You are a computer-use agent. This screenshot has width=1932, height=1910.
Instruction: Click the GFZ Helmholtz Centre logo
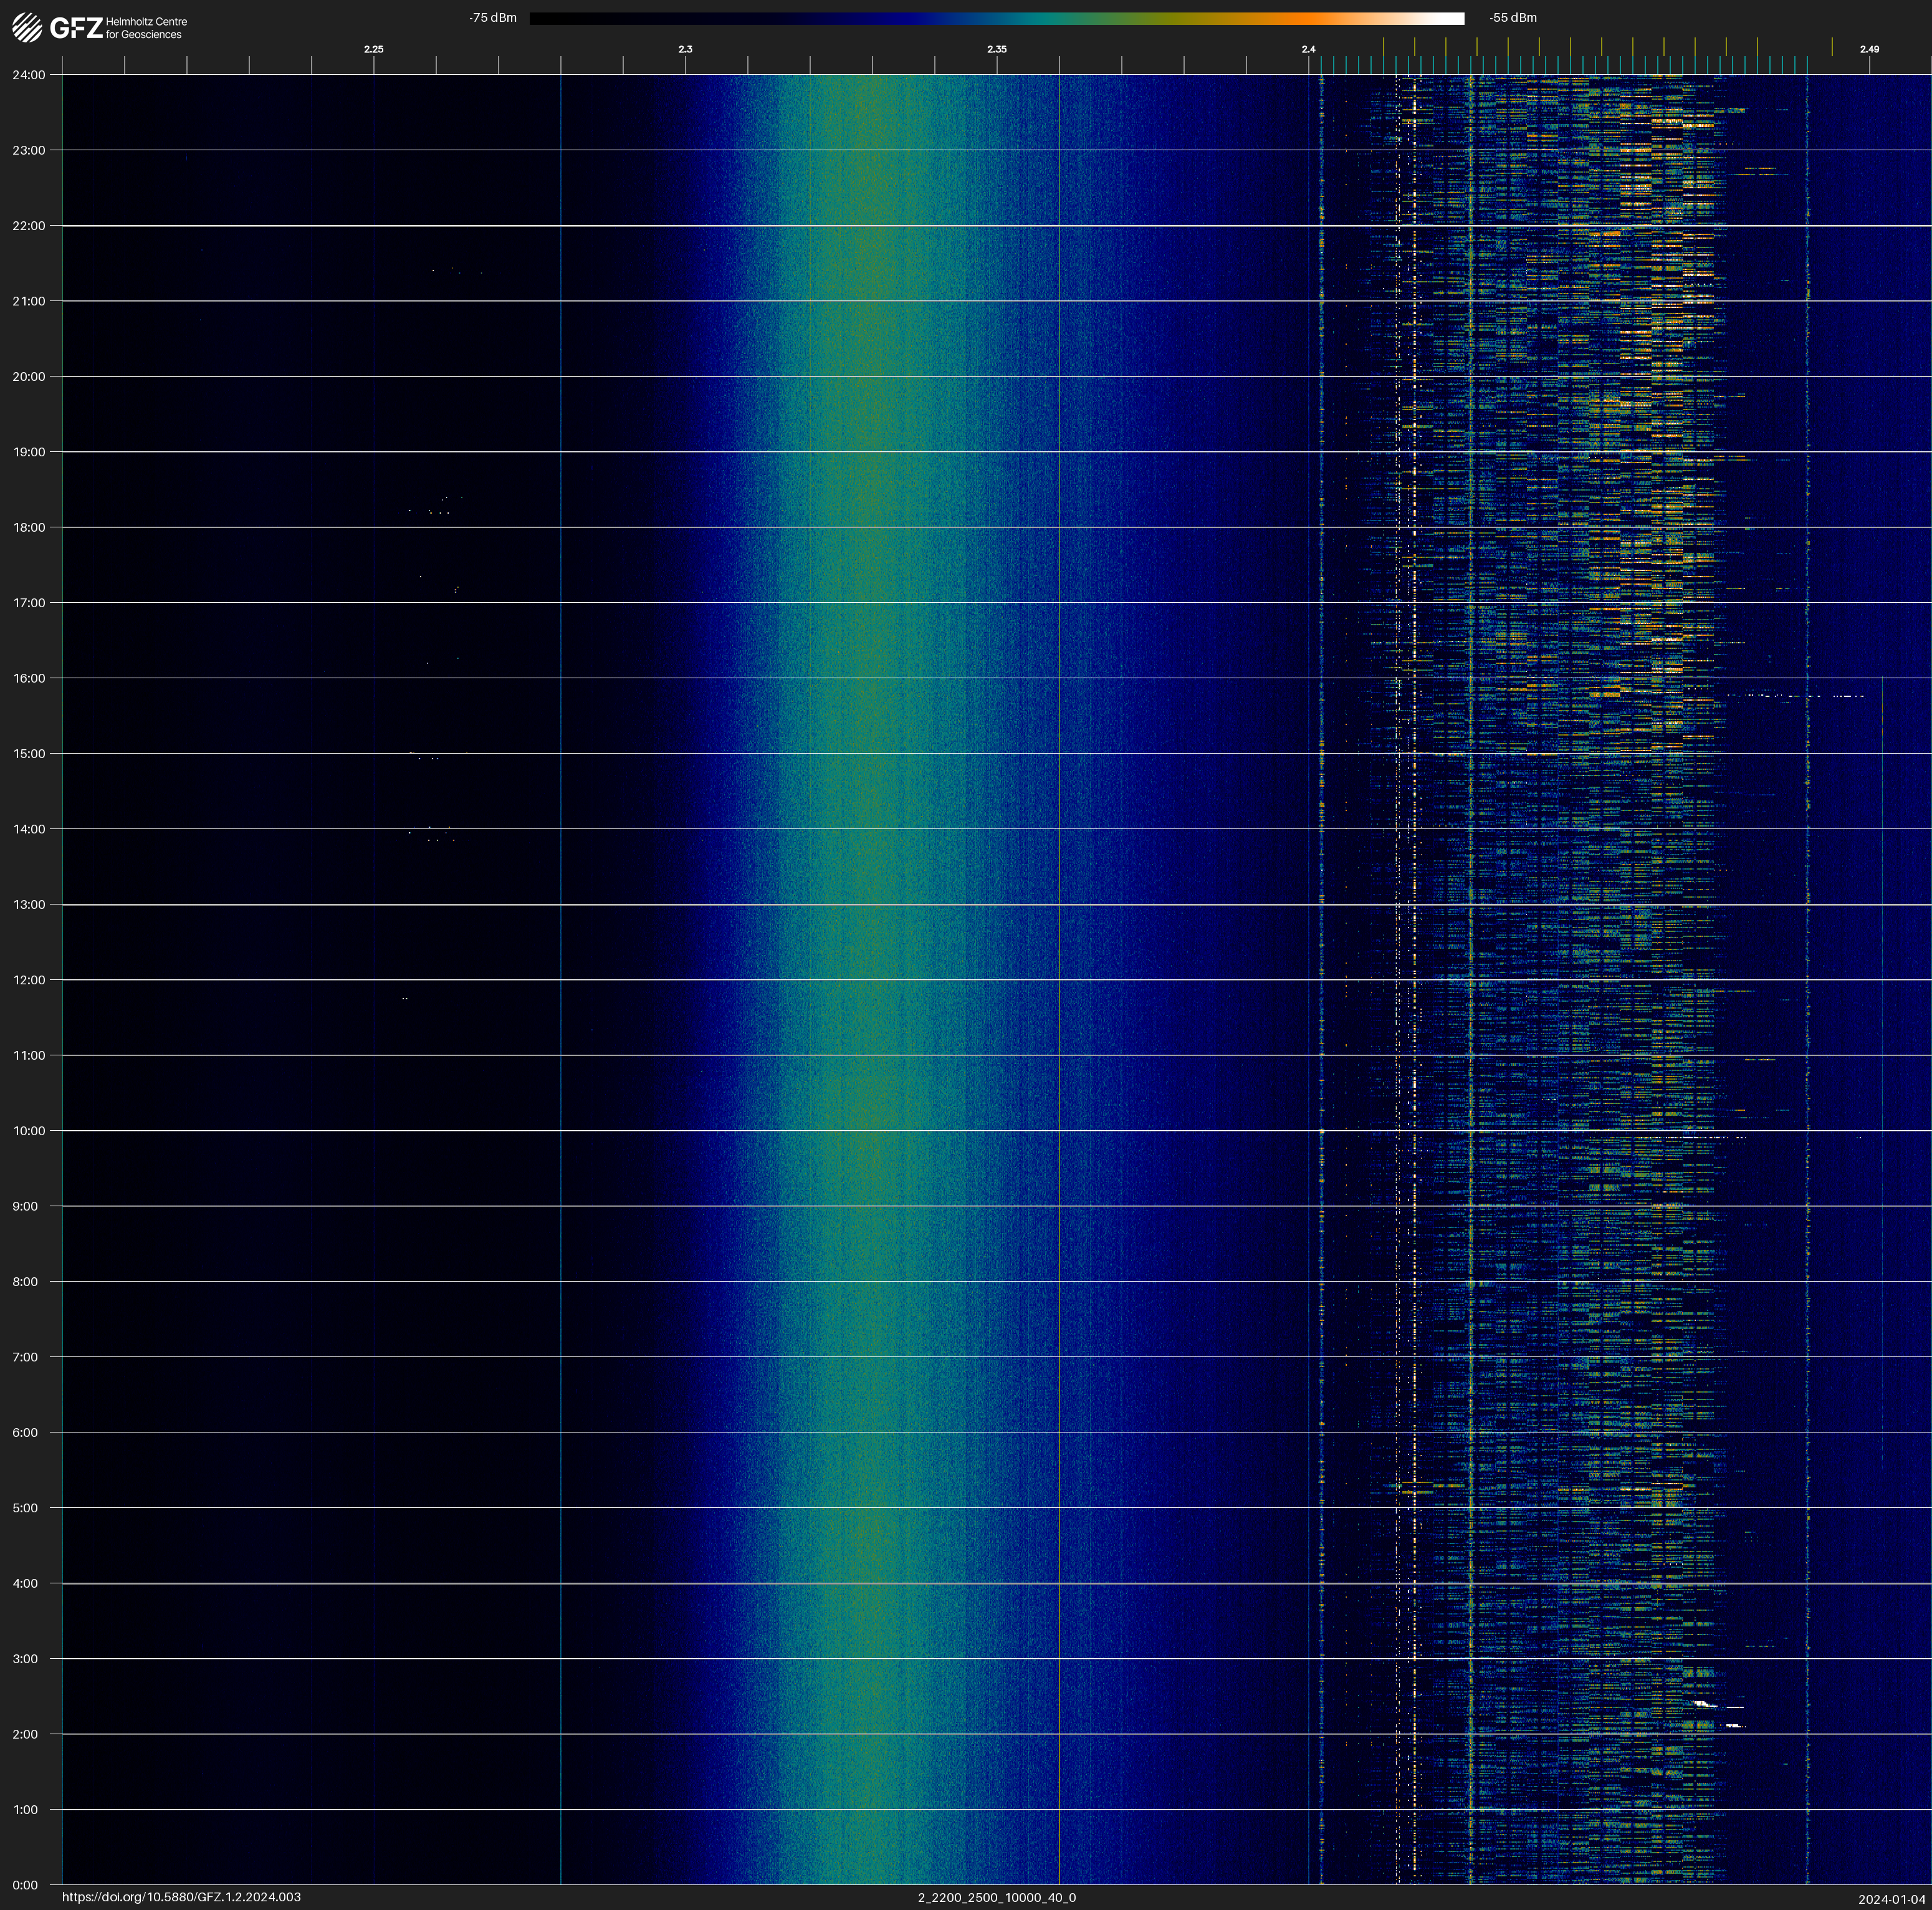pos(100,27)
